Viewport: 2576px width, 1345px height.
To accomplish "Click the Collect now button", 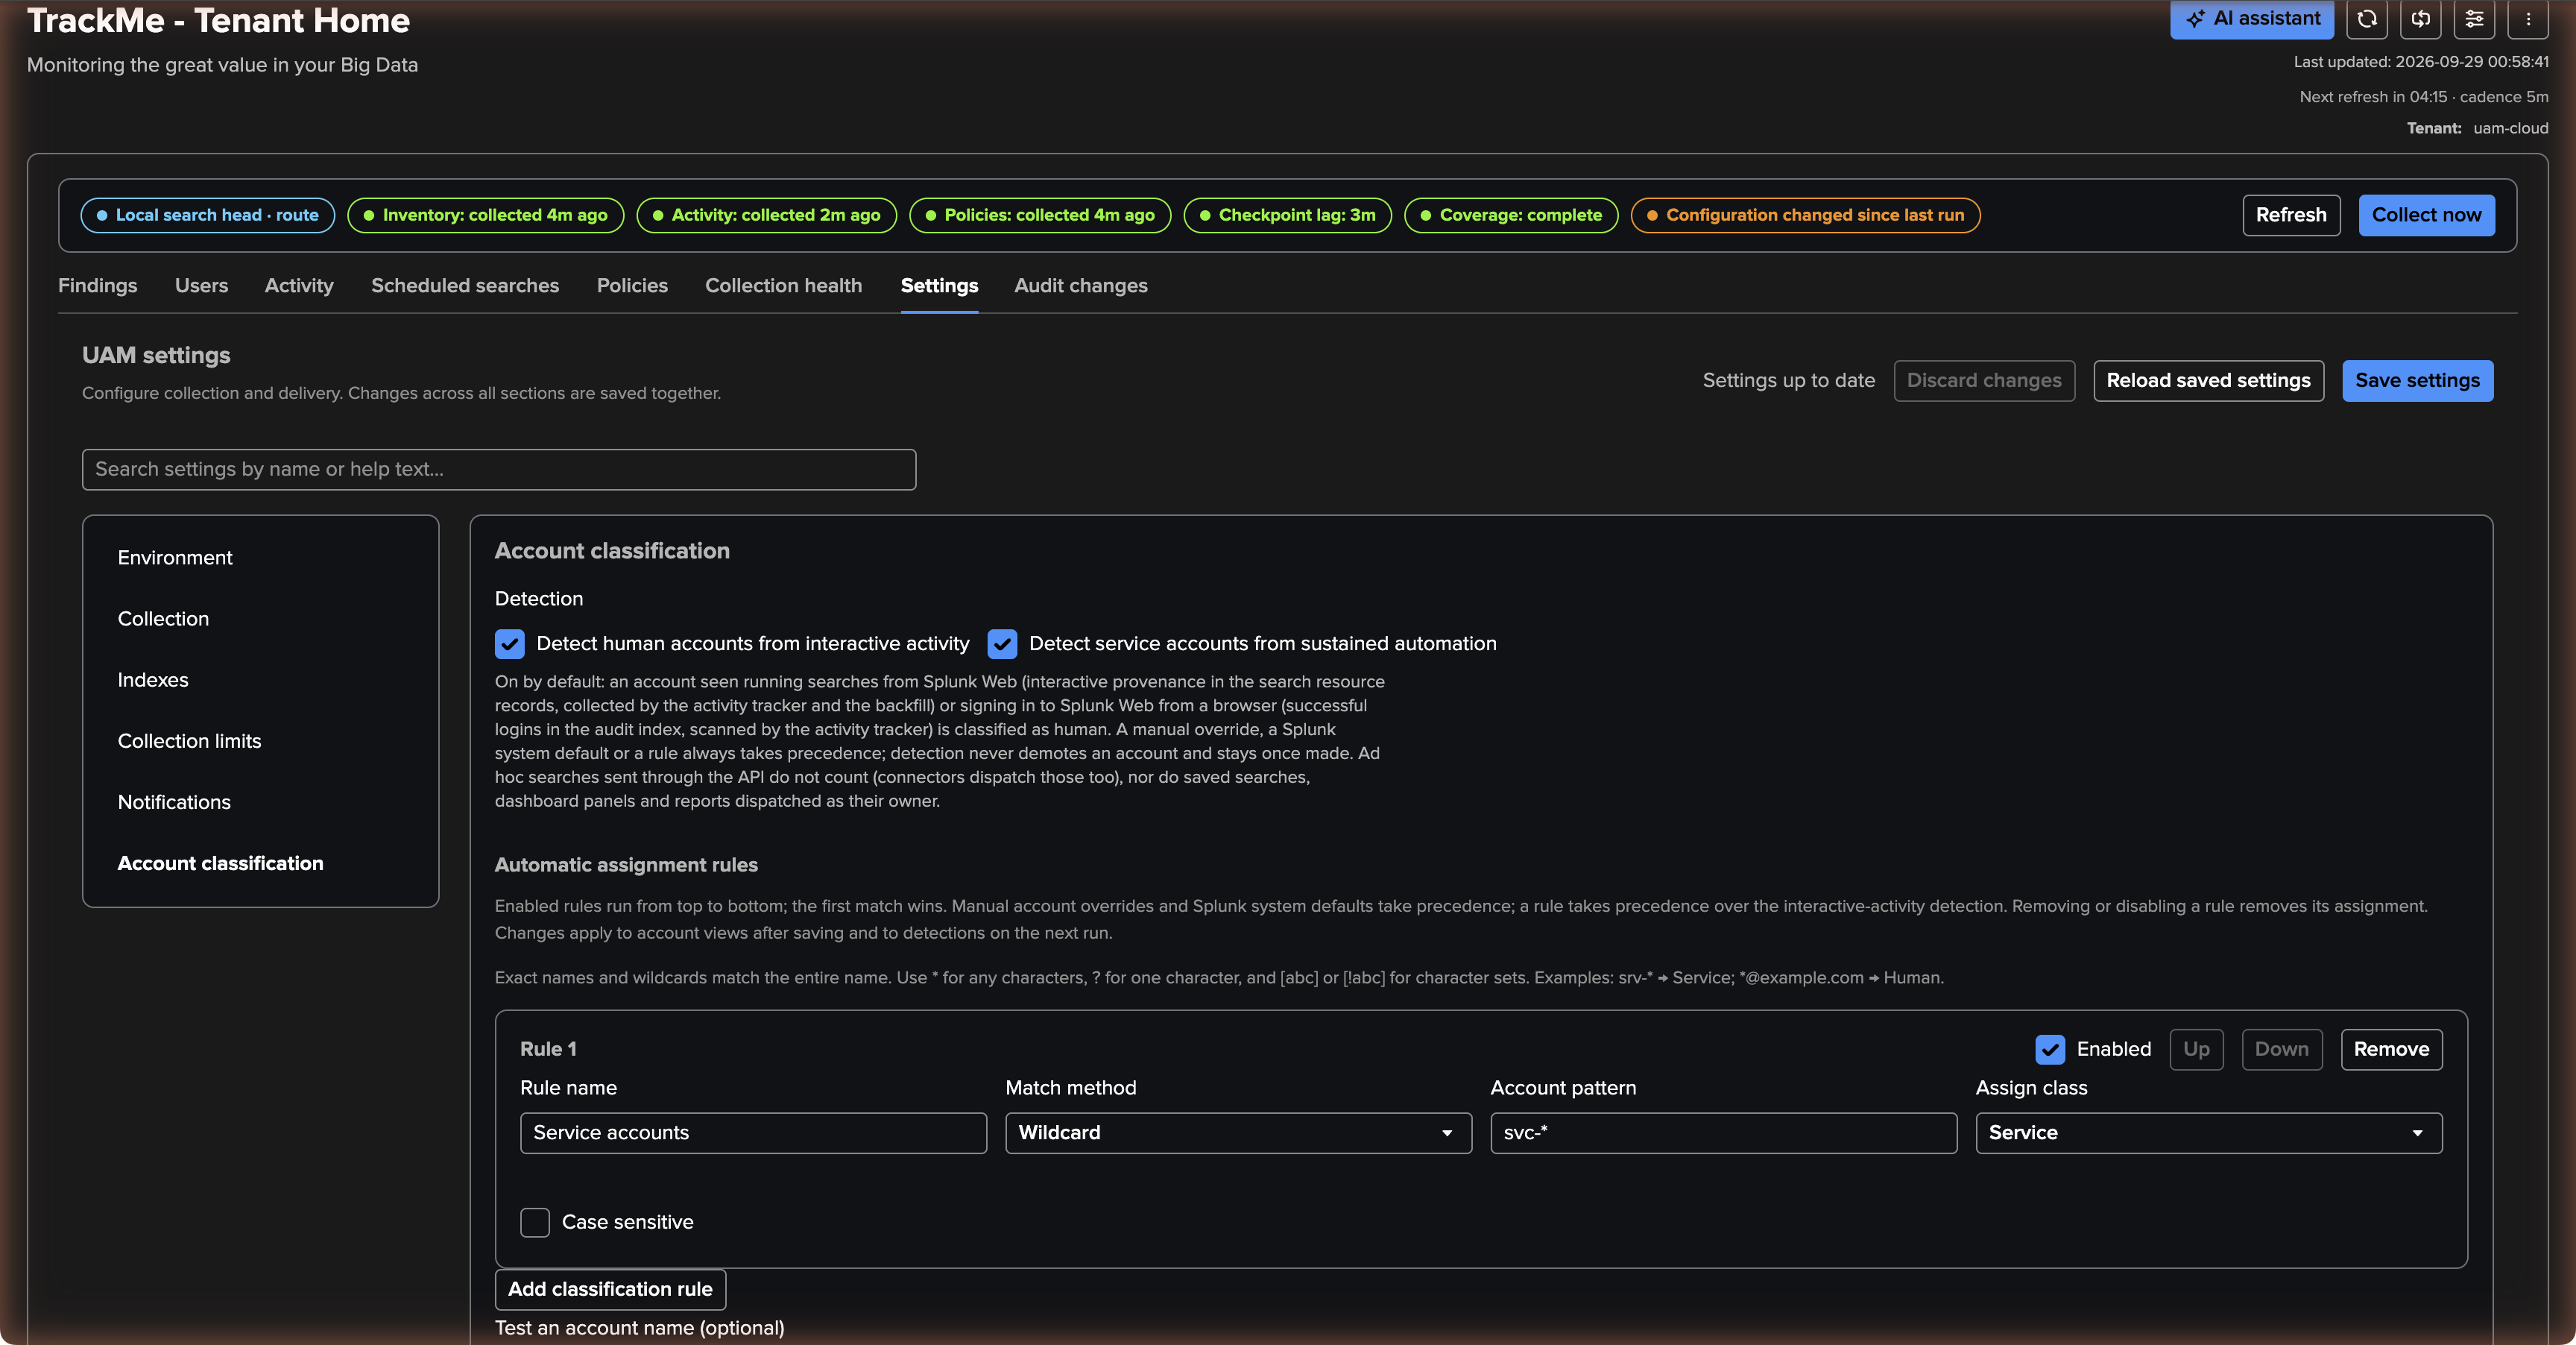I will pyautogui.click(x=2426, y=215).
